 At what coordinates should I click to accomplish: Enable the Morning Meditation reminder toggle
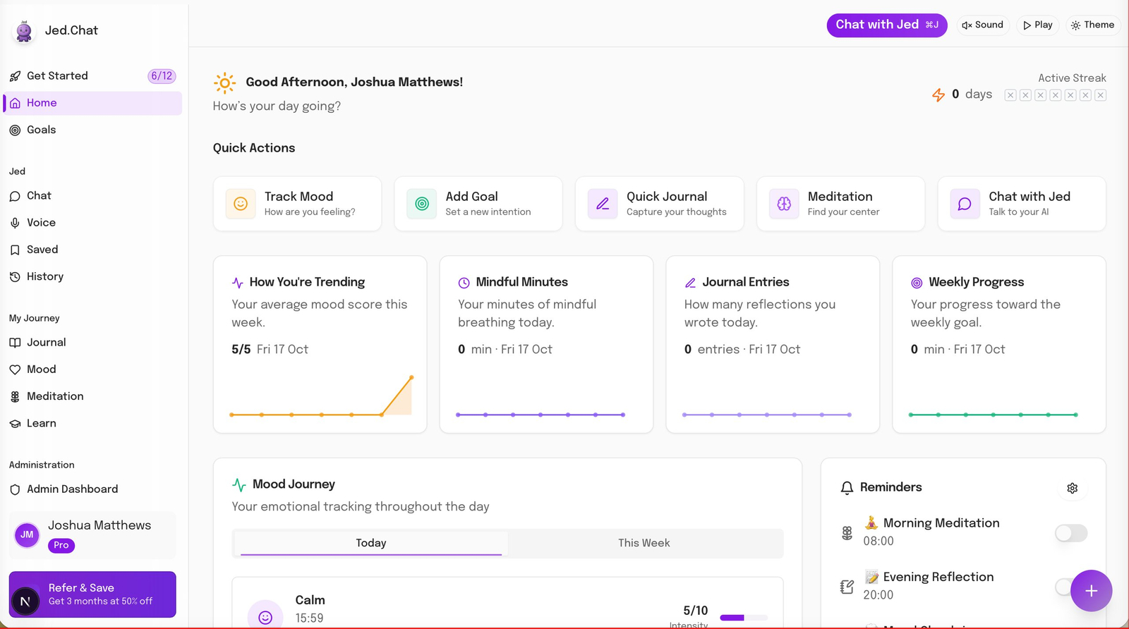point(1070,533)
